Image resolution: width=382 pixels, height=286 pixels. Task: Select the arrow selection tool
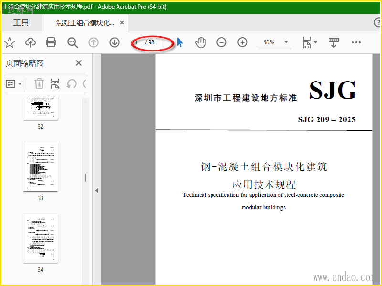pyautogui.click(x=180, y=42)
